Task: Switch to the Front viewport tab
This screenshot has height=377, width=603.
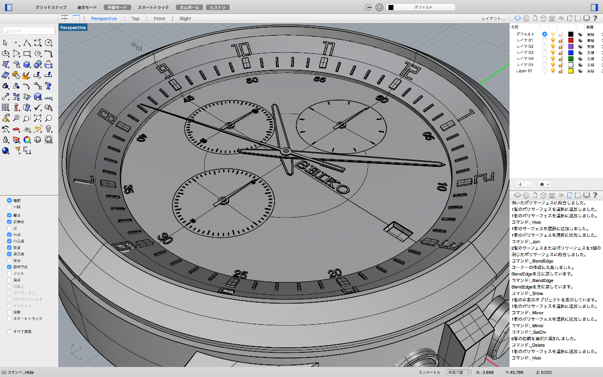Action: point(159,19)
